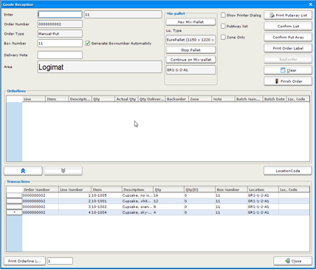Click the LocationCode button
Image resolution: width=316 pixels, height=270 pixels.
click(x=288, y=171)
